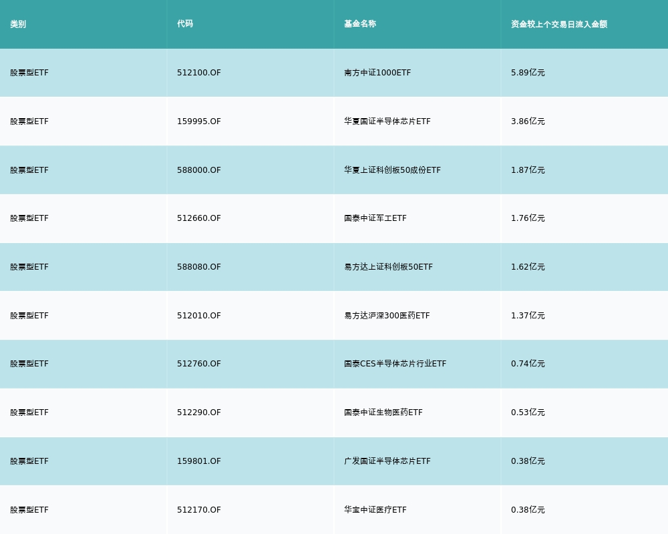Click the 0.74亿元 inflow value
Screen dimensions: 668x534
point(528,364)
